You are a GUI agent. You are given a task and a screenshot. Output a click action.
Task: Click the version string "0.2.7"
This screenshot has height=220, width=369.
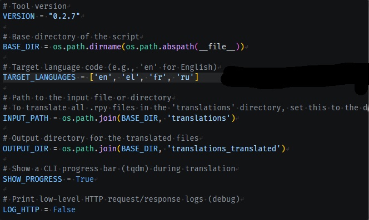(x=64, y=16)
